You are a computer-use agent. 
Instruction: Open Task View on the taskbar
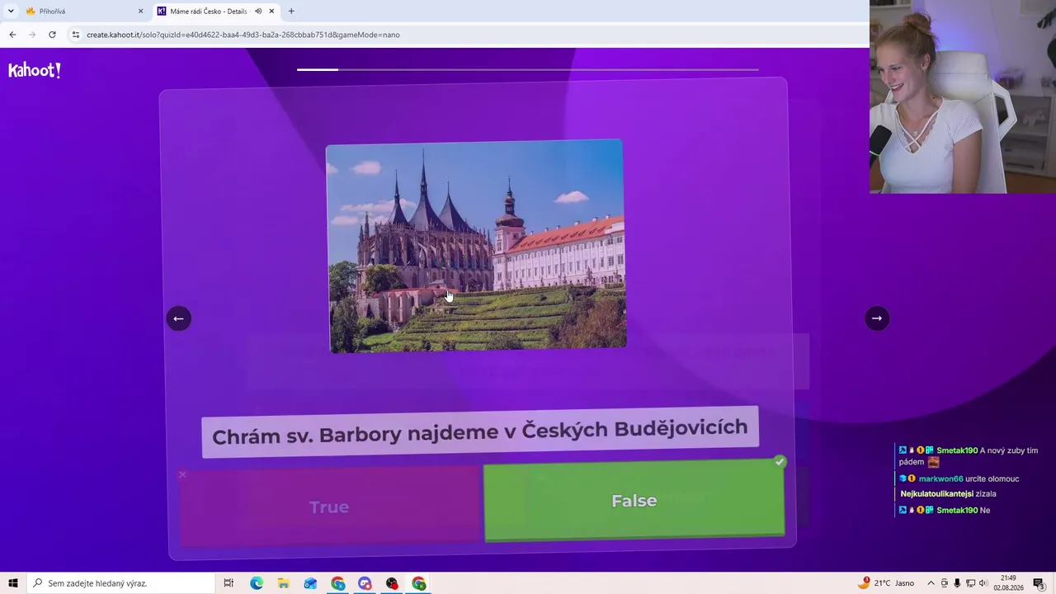pos(229,583)
